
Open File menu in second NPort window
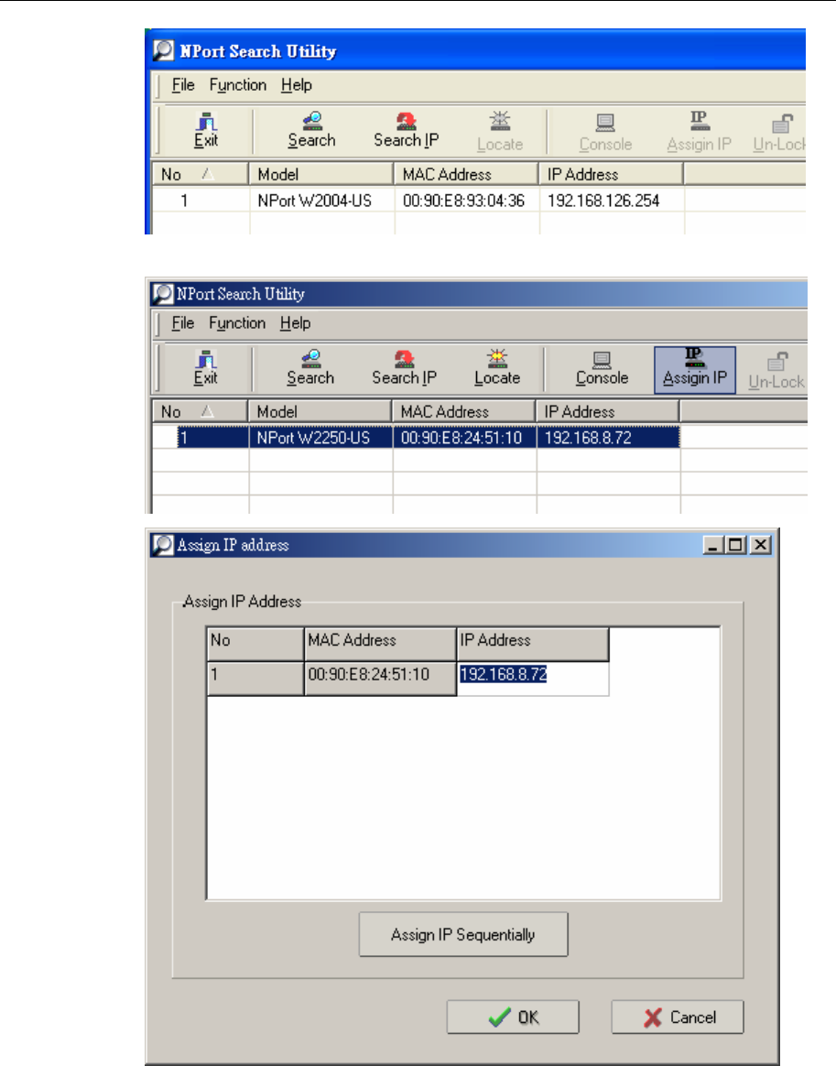pyautogui.click(x=183, y=323)
